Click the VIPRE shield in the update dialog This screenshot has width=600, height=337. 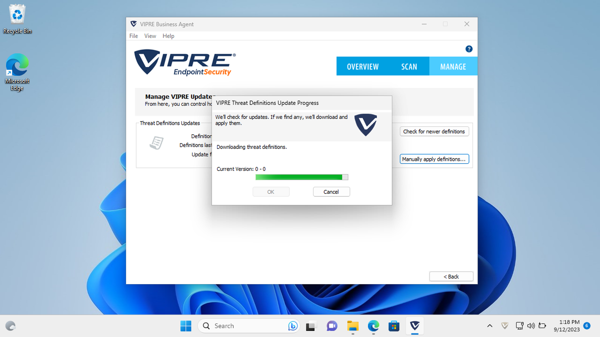pyautogui.click(x=365, y=126)
